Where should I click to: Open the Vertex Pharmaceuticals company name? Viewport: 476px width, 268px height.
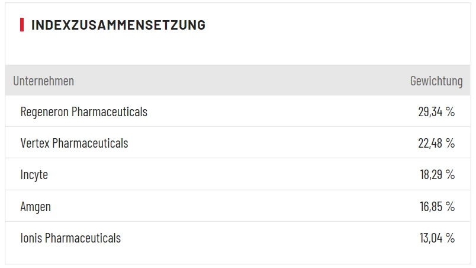(74, 143)
